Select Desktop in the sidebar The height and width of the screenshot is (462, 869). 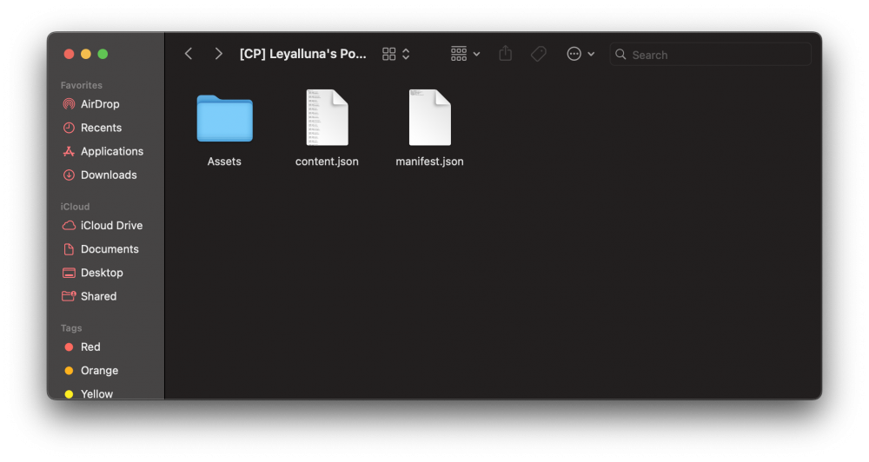coord(101,273)
